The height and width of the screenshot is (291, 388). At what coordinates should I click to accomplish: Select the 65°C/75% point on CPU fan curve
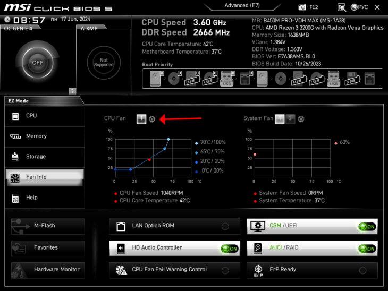(165, 149)
